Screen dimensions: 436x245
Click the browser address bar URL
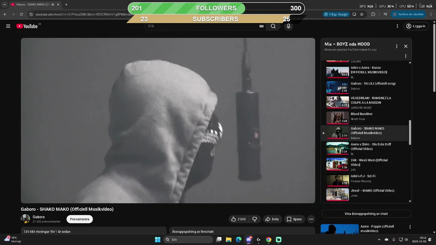pos(84,14)
